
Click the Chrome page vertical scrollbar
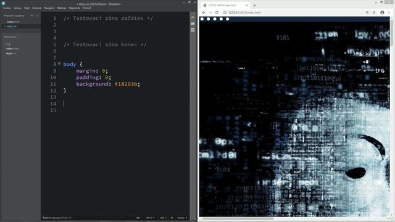[x=391, y=31]
